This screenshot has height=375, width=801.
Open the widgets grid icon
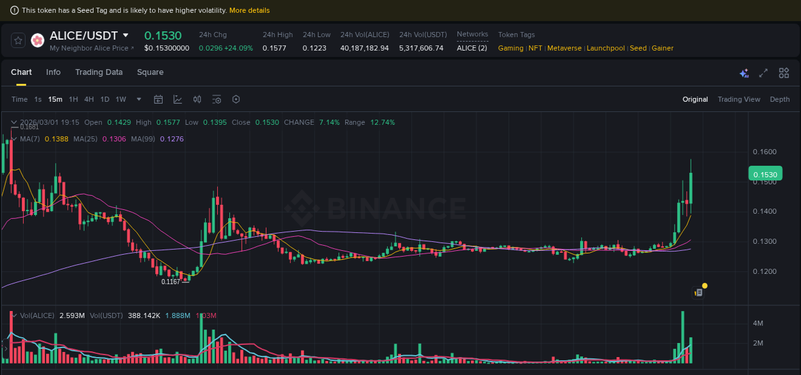(783, 73)
